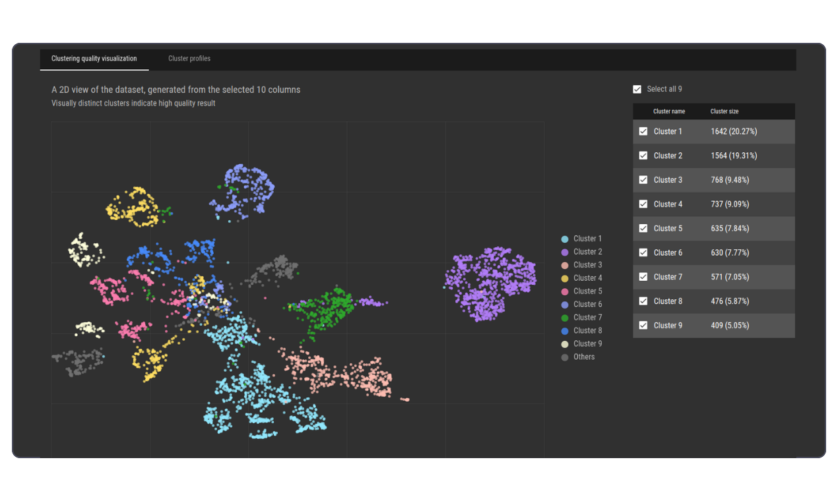Click the size value 630 (7.77%)
The width and height of the screenshot is (838, 501).
point(730,252)
